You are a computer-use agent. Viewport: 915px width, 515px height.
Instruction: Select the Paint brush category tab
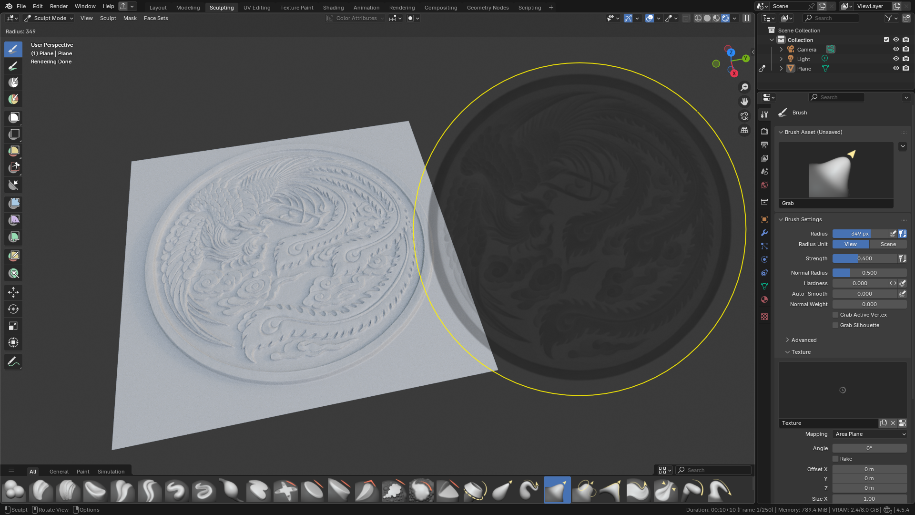(x=83, y=472)
